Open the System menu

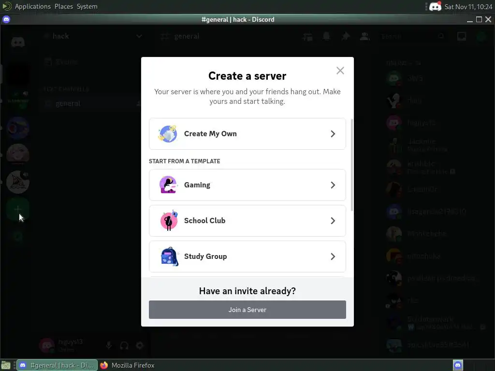87,6
